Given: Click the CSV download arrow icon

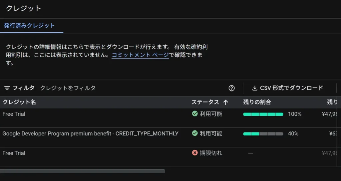Looking at the screenshot, I should (x=254, y=88).
